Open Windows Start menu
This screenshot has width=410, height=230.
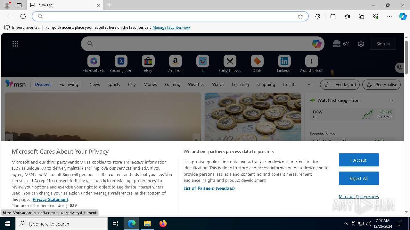coord(8,224)
